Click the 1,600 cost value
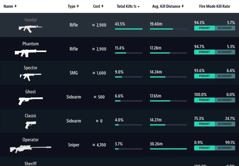 click(x=101, y=73)
